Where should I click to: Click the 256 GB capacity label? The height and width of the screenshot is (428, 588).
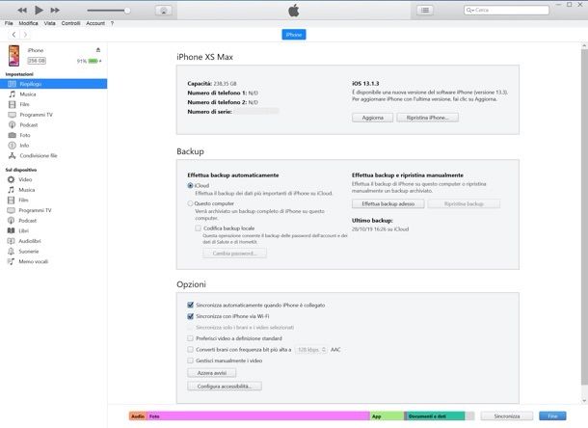click(37, 61)
